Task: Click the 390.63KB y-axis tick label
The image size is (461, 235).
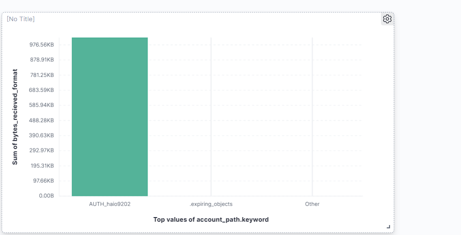Action: (x=41, y=135)
